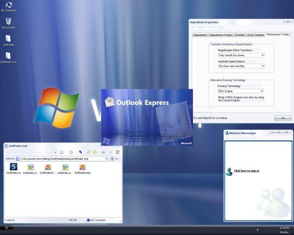Viewport: 294px width, 235px height.
Task: Click 'My Computer' zone in status bar
Action: 96,220
